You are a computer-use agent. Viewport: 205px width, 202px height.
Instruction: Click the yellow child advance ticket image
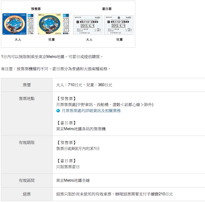coord(54,24)
